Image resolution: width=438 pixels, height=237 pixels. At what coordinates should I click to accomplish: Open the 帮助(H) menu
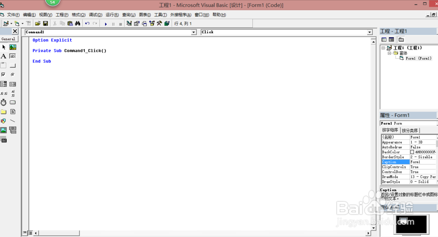(219, 15)
